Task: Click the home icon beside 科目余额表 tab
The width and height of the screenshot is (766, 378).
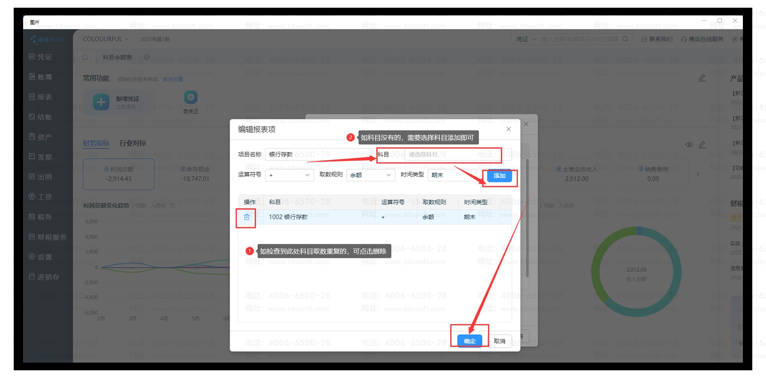Action: tap(85, 57)
